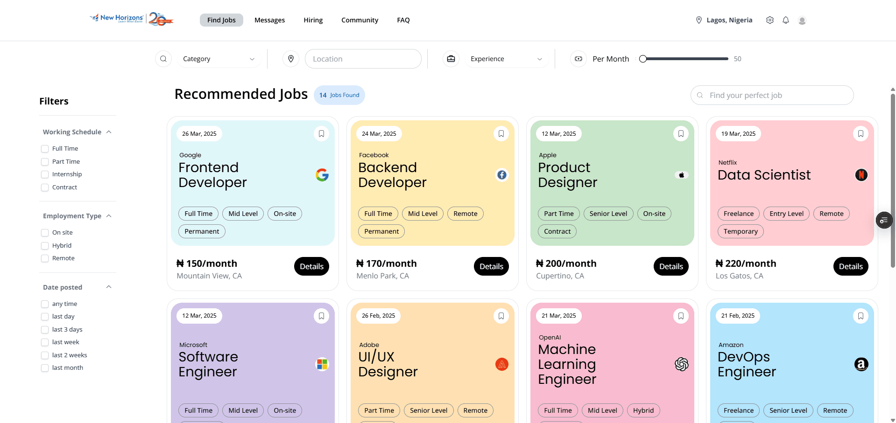Open notifications bell icon

(785, 20)
